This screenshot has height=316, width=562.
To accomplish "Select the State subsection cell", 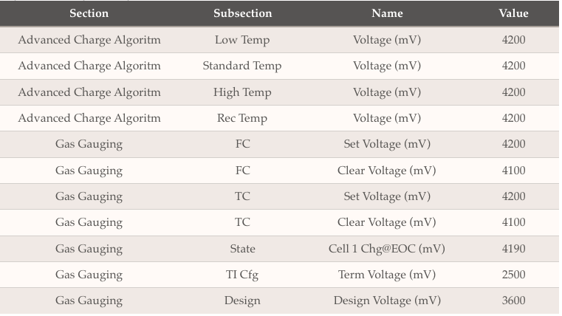I will pyautogui.click(x=242, y=249).
